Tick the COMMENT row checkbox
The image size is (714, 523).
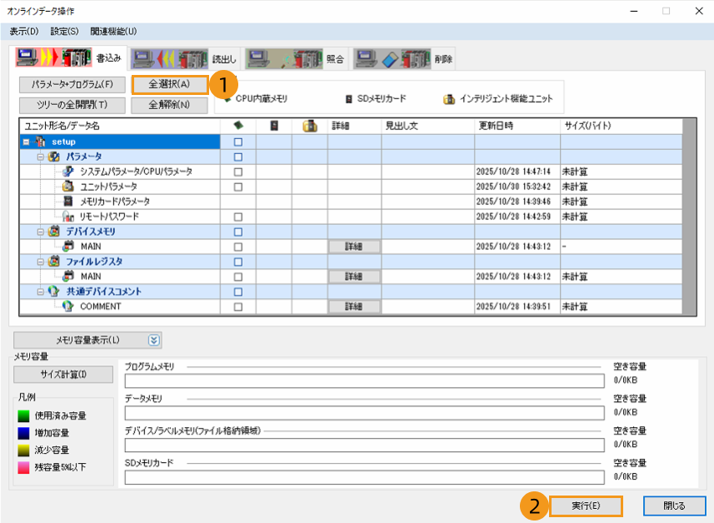tap(237, 306)
